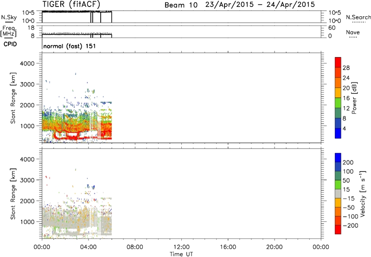Screen dimensions: 371x257
Task: Click the '20:00' time axis tick label
Action: click(x=275, y=247)
